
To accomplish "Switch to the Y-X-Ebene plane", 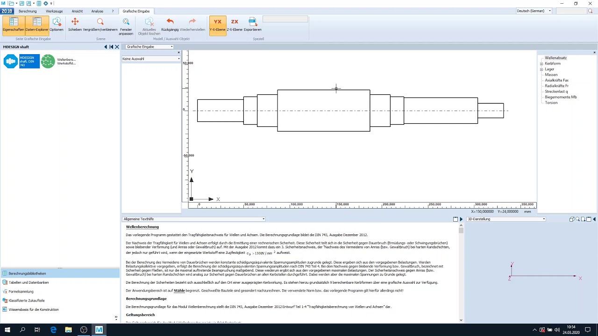I will [218, 25].
